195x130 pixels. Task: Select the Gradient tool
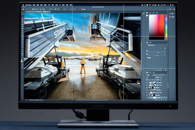[x=22, y=39]
